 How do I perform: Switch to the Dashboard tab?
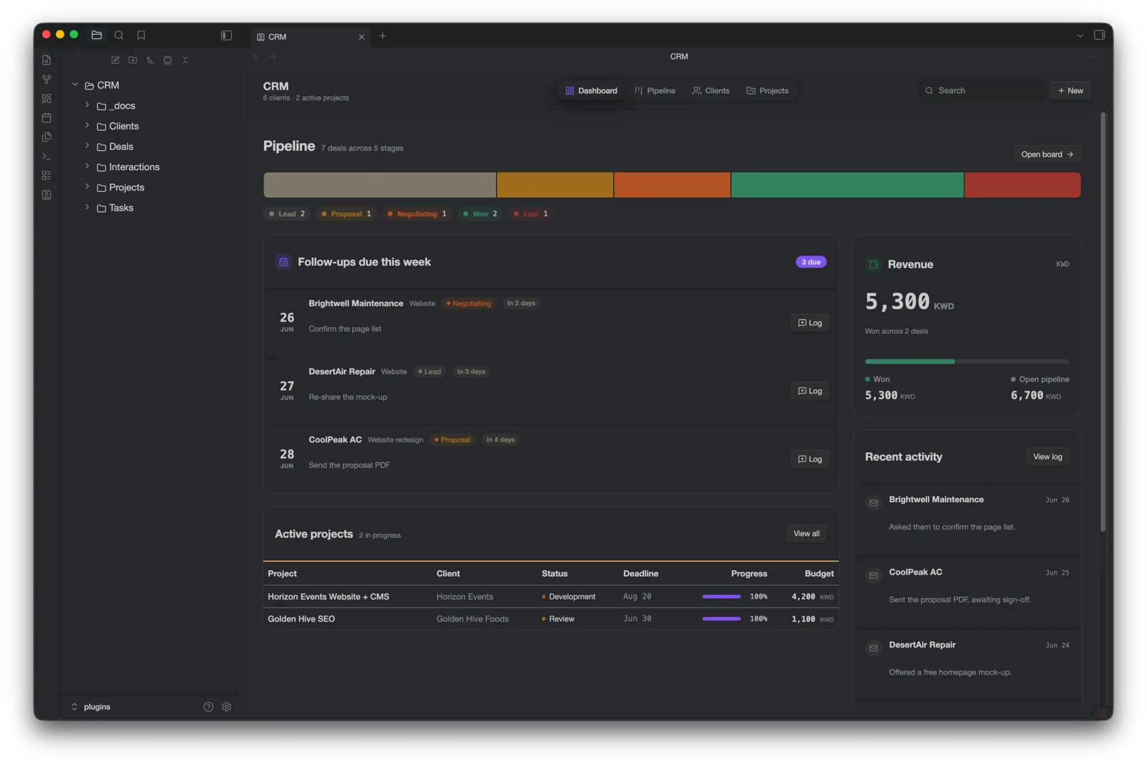(591, 91)
